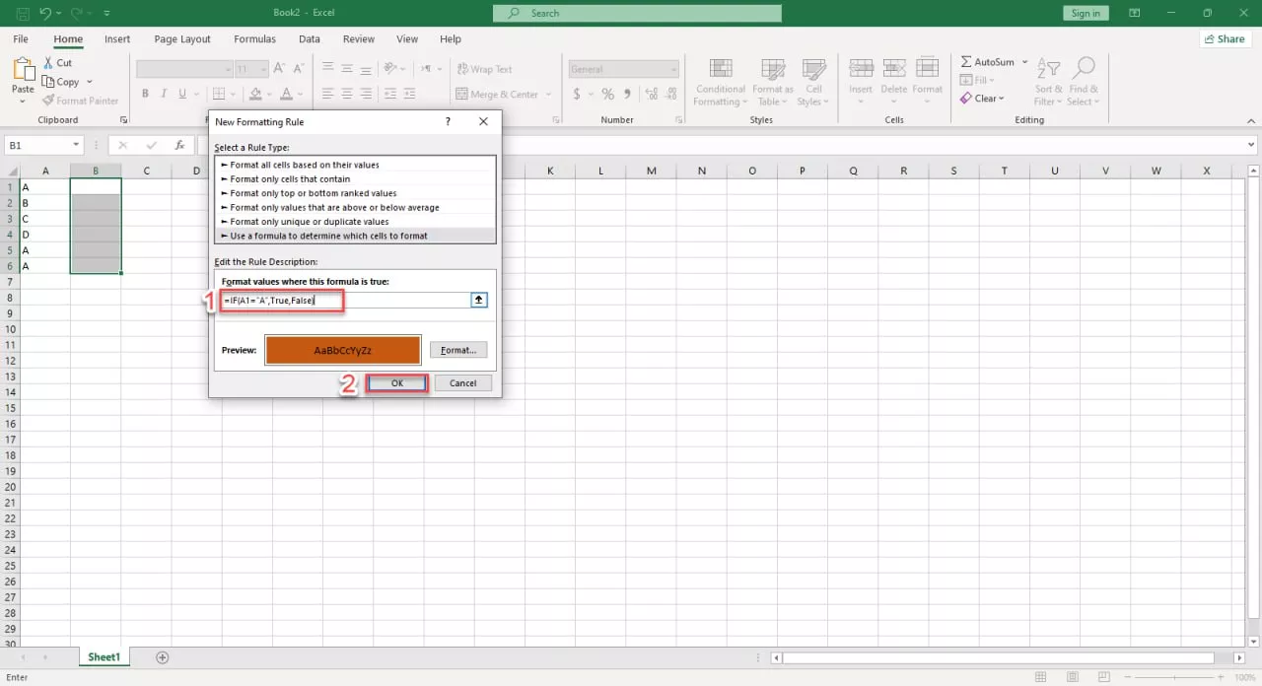Open Format as Table gallery

(x=772, y=82)
